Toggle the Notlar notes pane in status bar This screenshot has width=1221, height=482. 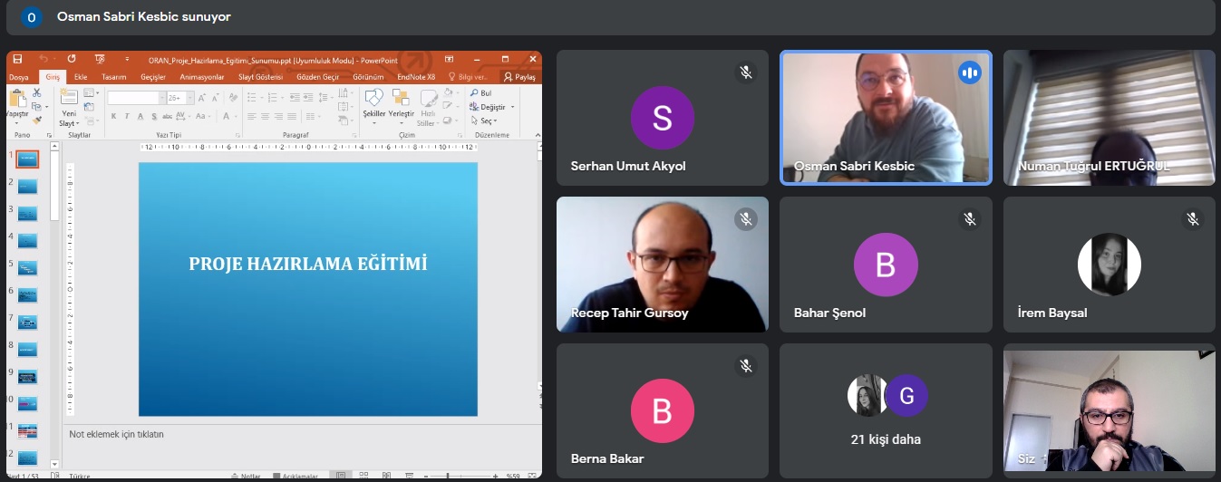[247, 476]
